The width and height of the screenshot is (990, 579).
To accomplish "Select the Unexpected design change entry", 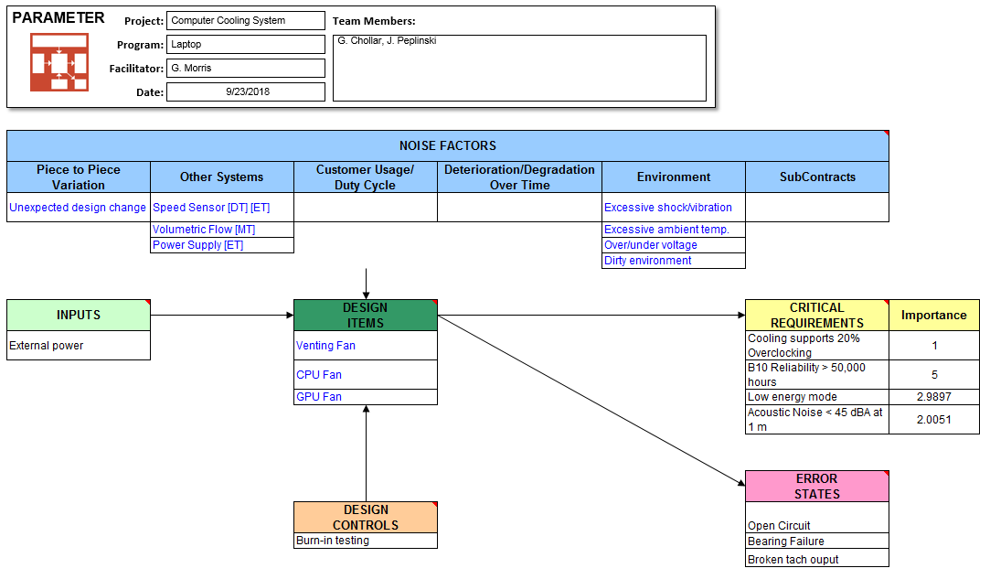I will [x=78, y=208].
